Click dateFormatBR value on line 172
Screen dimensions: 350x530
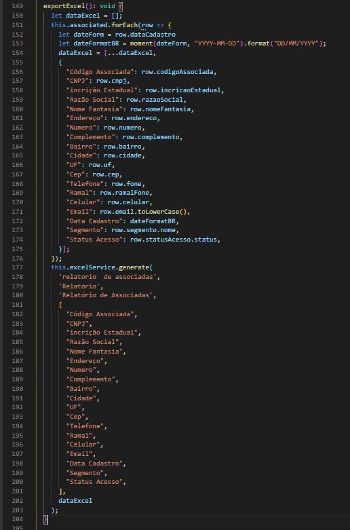pyautogui.click(x=155, y=221)
